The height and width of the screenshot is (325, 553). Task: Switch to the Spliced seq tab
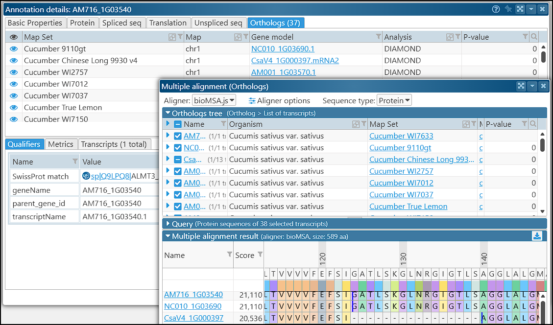(121, 23)
